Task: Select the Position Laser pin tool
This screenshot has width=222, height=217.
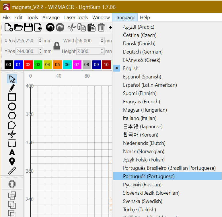Action: (x=12, y=161)
